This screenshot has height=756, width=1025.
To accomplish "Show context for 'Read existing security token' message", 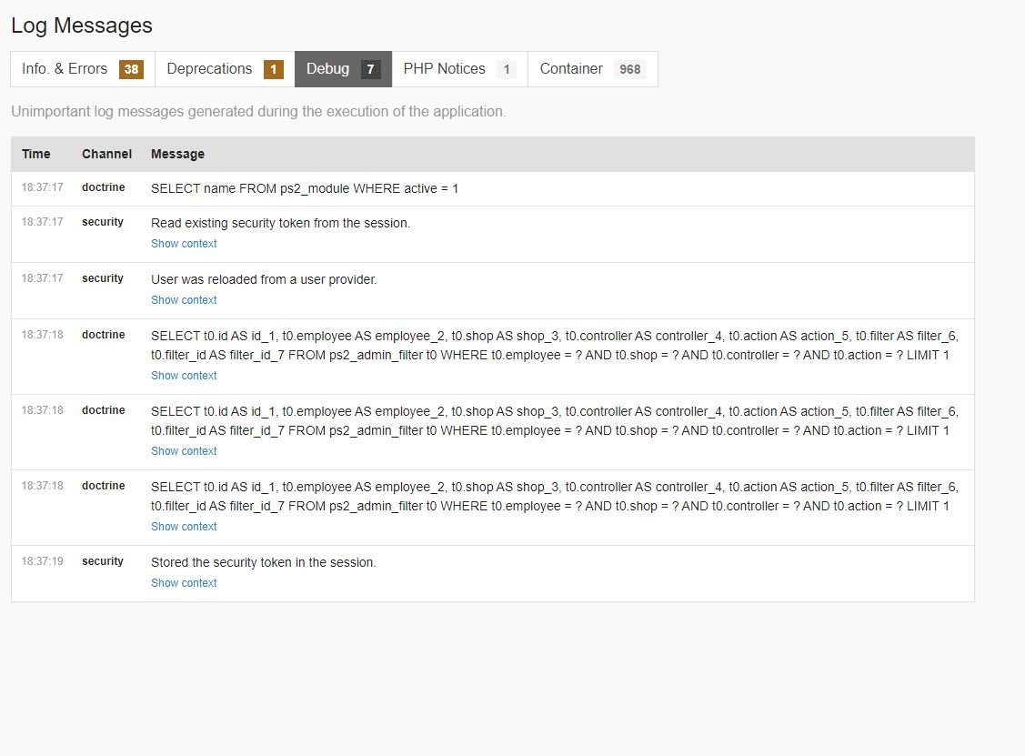I will point(184,243).
